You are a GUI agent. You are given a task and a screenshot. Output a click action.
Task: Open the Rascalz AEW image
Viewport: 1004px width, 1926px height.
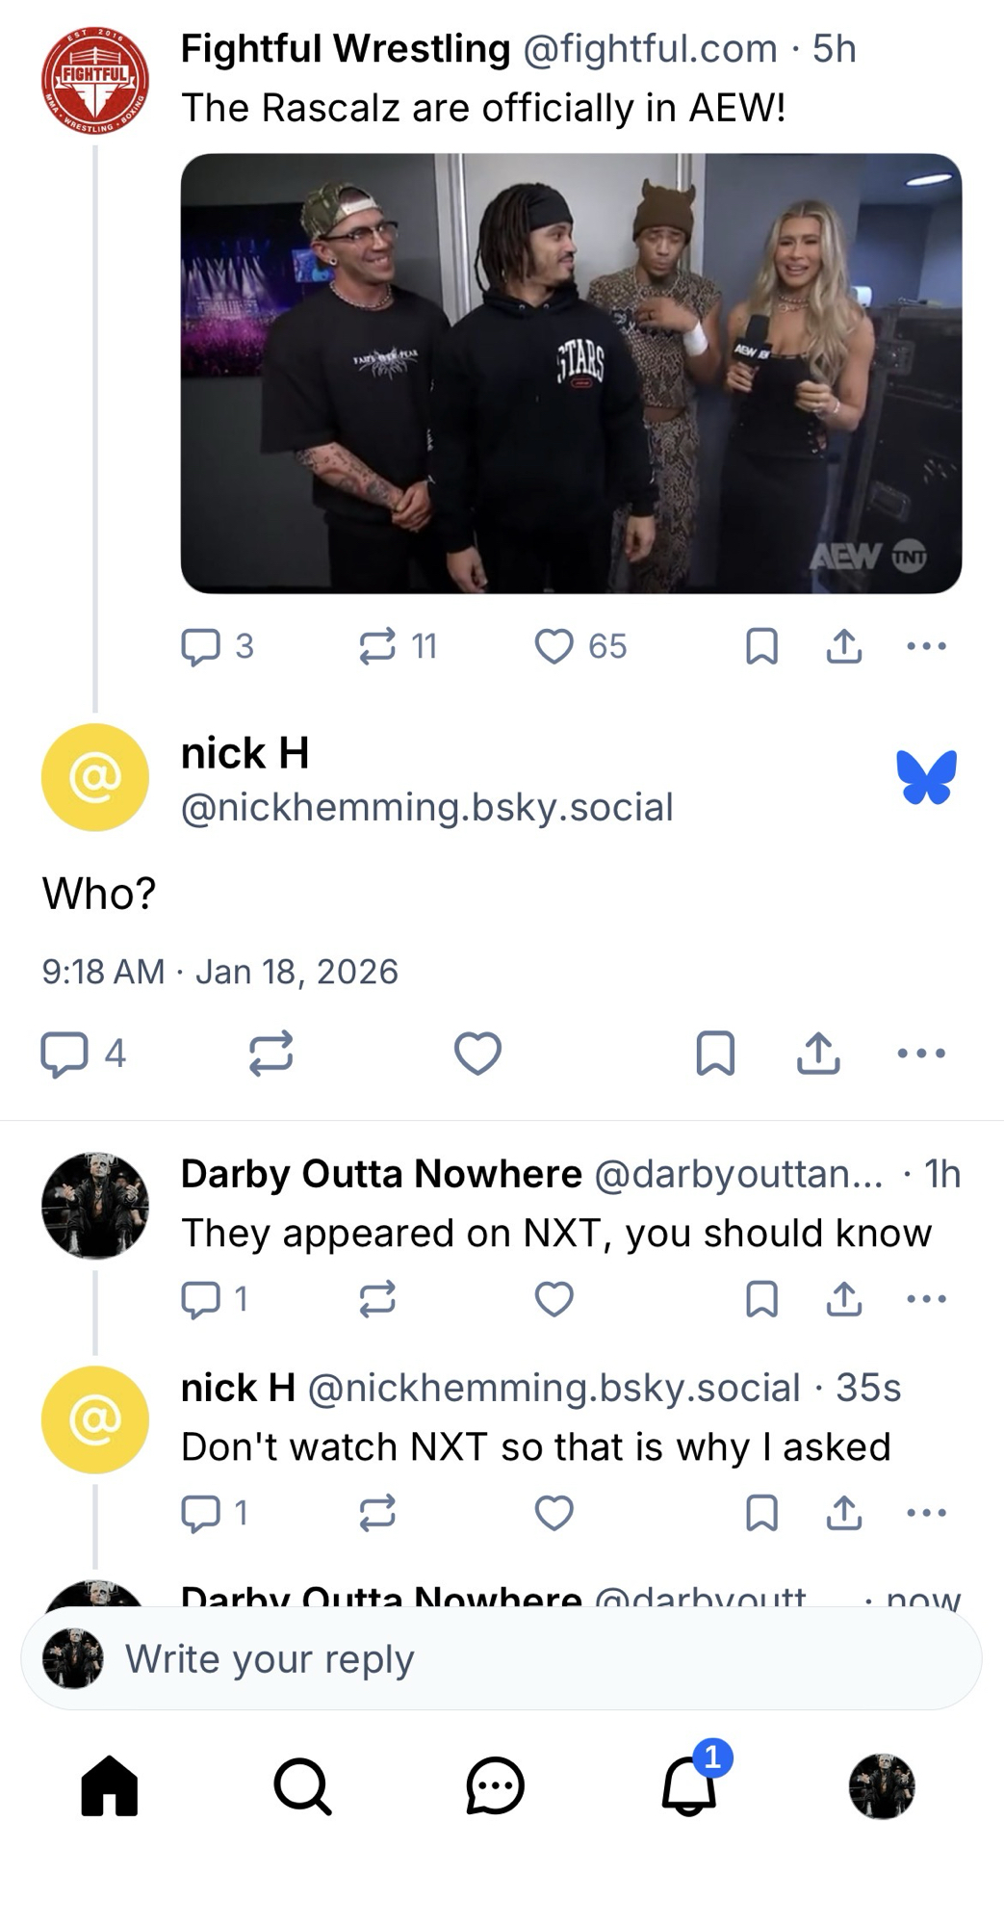[571, 373]
